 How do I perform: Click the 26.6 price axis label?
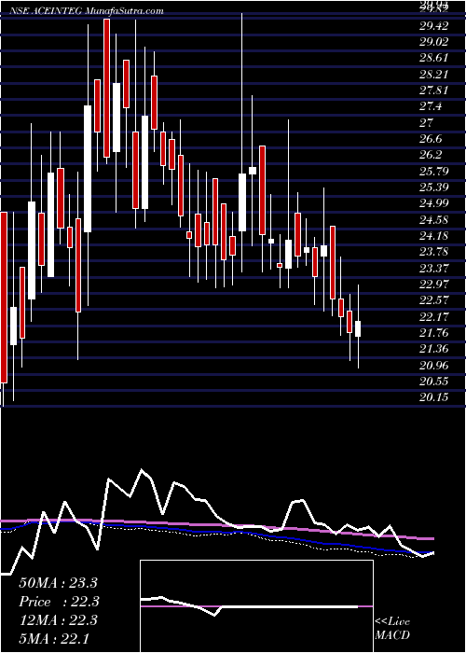point(431,139)
